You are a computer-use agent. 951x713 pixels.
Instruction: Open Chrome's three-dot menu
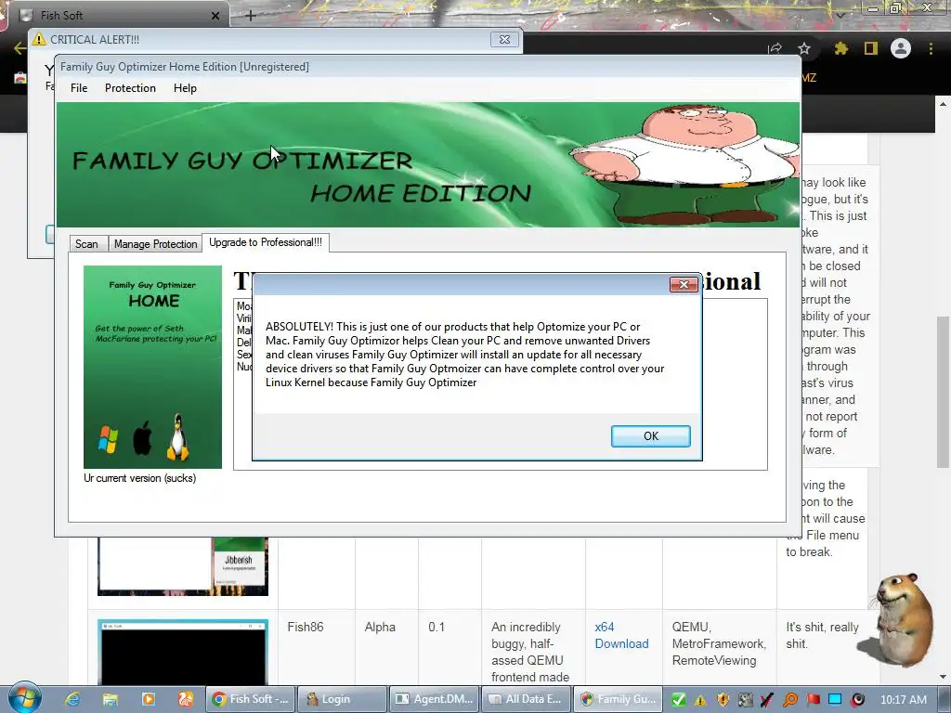pyautogui.click(x=931, y=48)
